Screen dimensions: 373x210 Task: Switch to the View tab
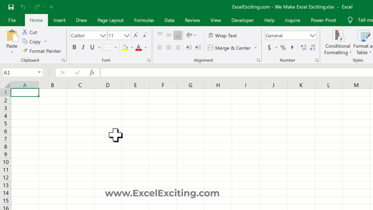click(216, 20)
